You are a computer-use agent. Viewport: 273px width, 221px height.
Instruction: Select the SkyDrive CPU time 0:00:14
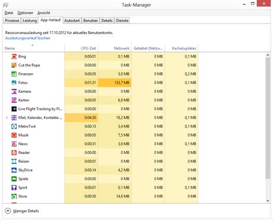coord(90,170)
